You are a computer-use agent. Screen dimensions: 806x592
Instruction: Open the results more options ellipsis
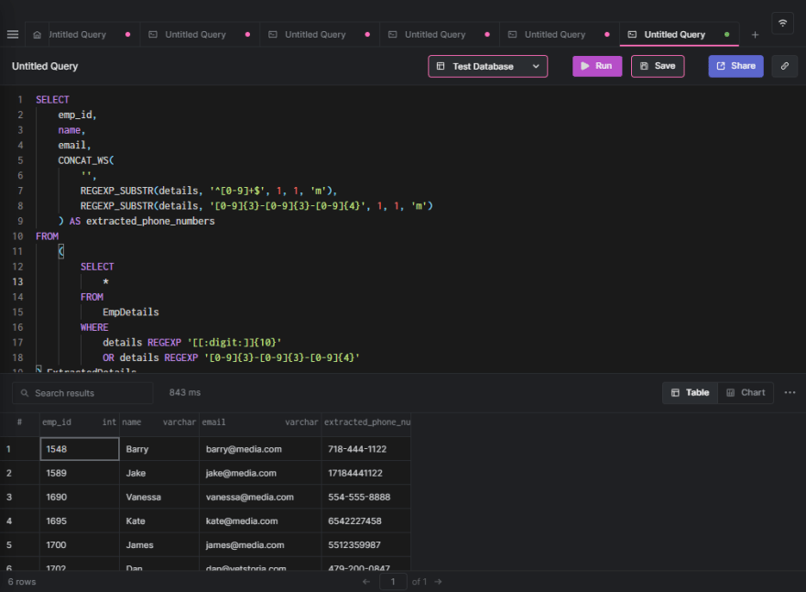tap(790, 392)
